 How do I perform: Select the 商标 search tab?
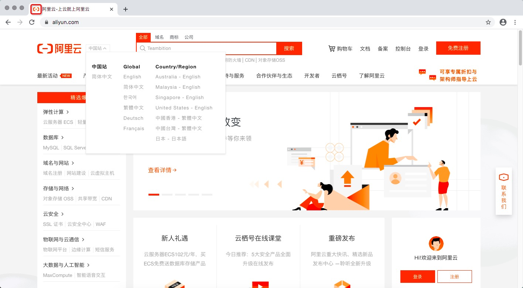pos(174,37)
